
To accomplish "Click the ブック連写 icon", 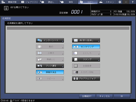I will (x=40, y=66).
